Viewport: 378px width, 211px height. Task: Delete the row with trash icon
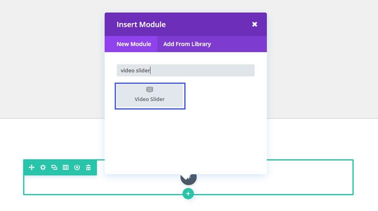[x=88, y=167]
